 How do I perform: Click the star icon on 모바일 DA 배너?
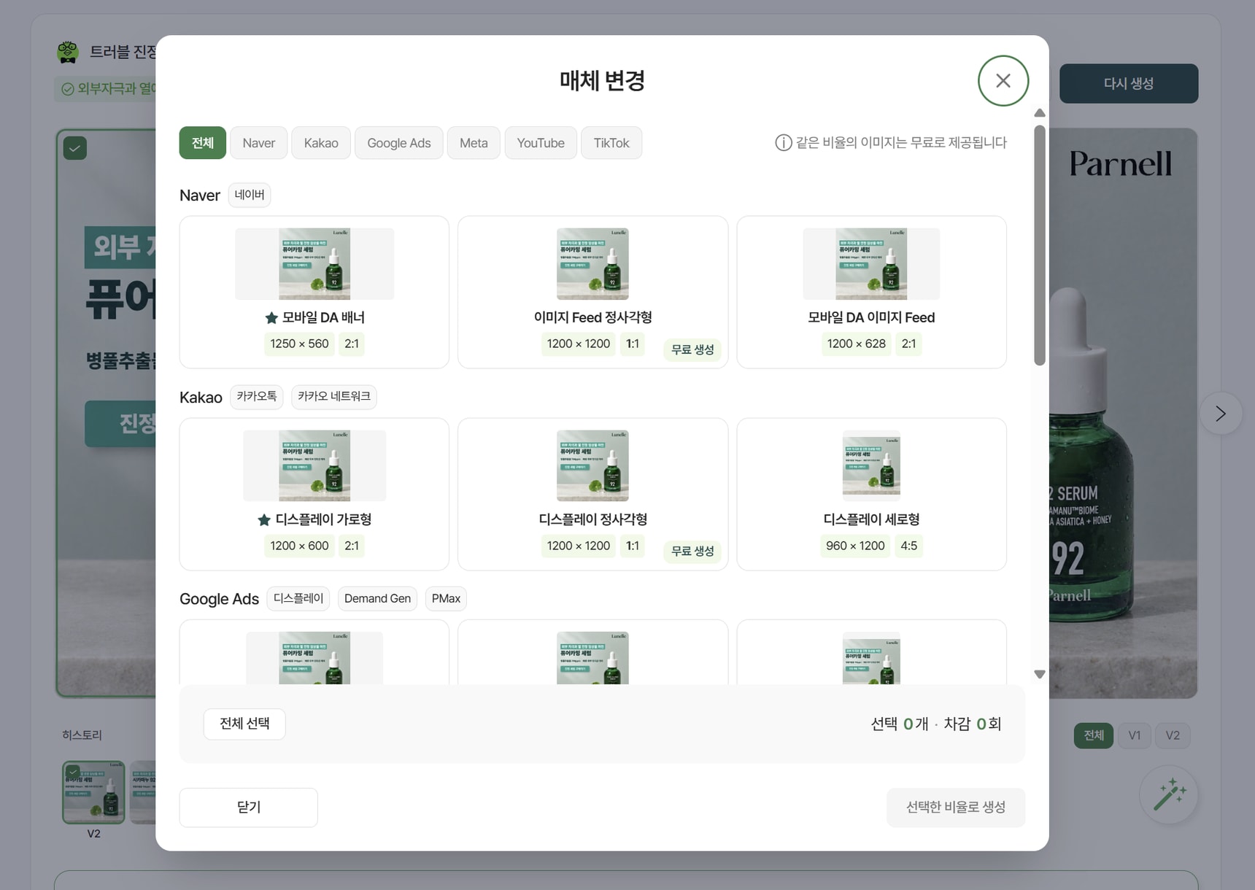pyautogui.click(x=271, y=318)
